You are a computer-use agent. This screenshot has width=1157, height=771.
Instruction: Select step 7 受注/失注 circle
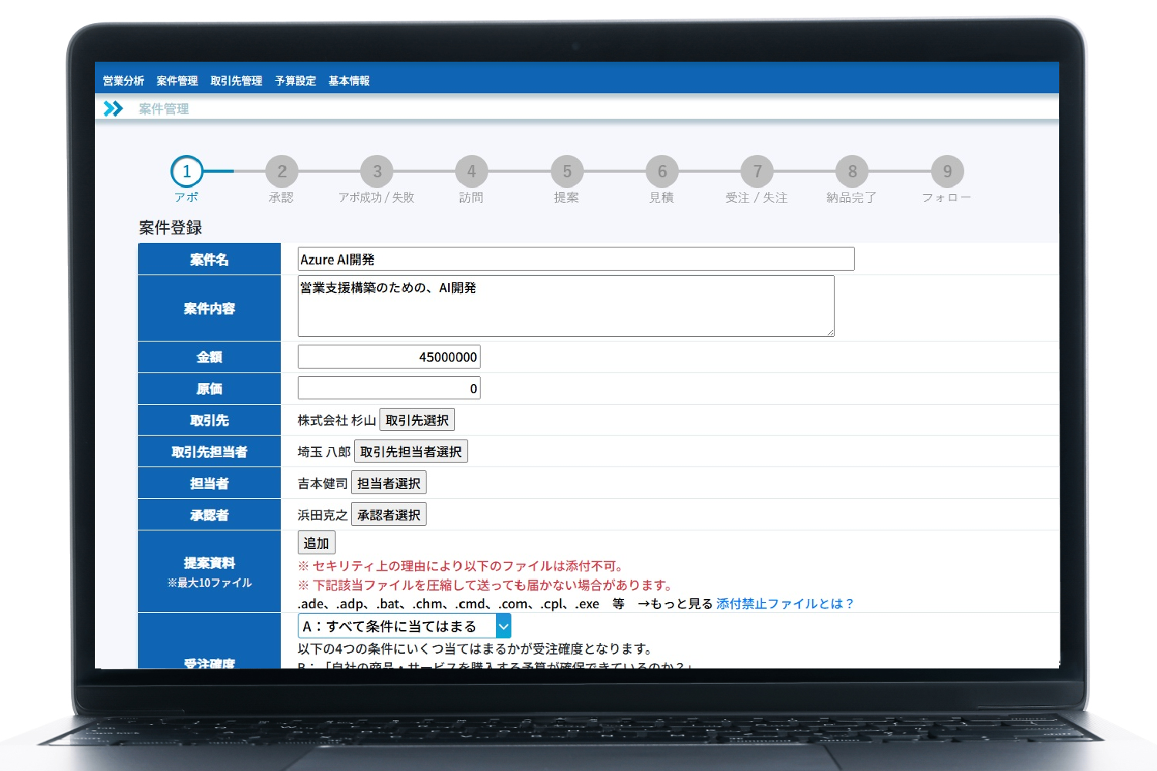[x=757, y=171]
